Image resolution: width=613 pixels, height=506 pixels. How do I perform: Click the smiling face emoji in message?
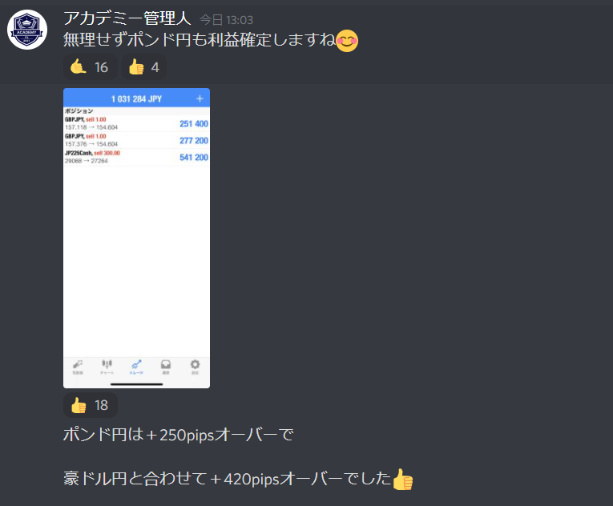pyautogui.click(x=347, y=41)
